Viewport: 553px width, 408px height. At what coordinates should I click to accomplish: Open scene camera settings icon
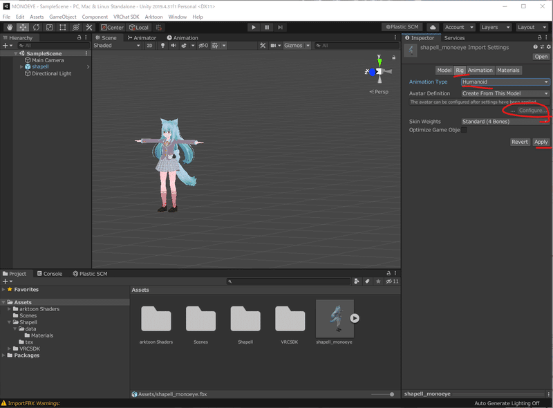click(x=273, y=46)
